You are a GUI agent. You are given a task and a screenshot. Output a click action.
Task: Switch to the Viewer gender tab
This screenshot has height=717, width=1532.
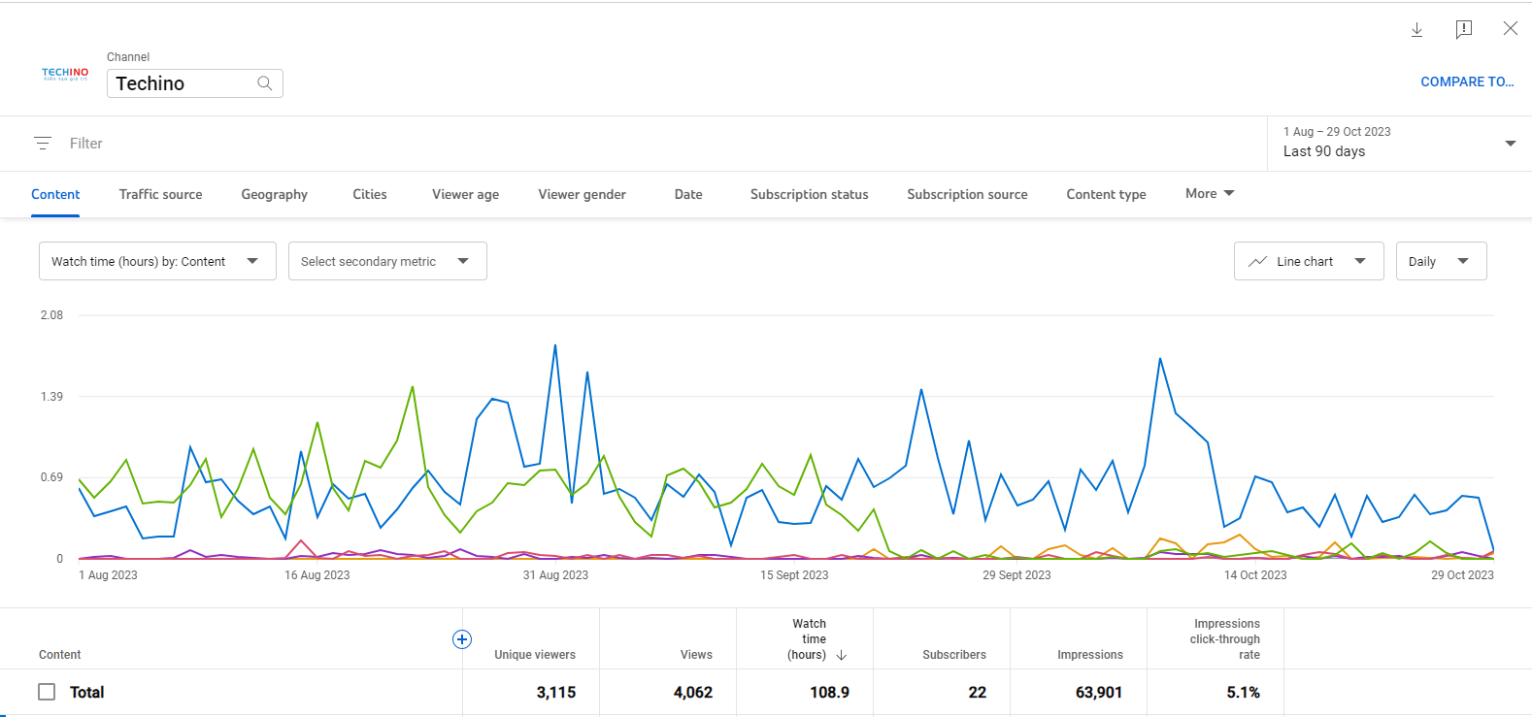[x=583, y=195]
